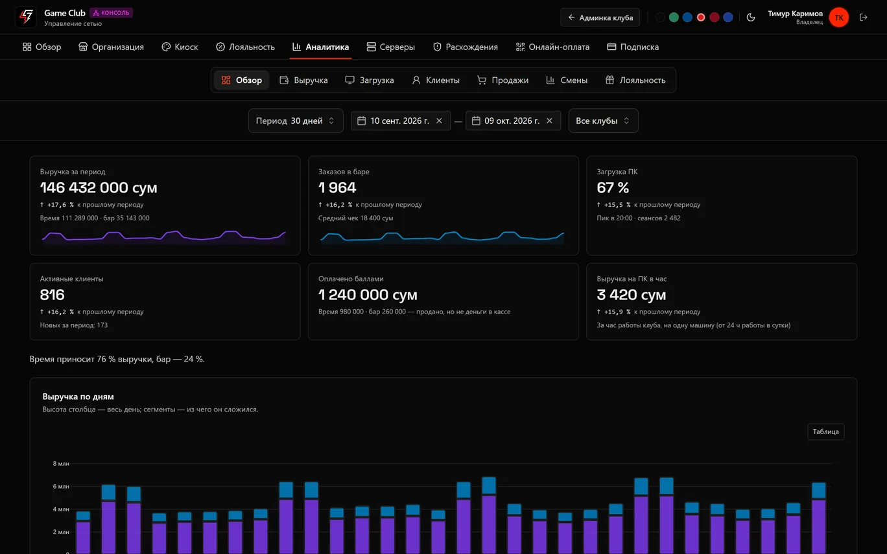Switch to the Выручка sub-tab
887x554 pixels.
point(303,80)
